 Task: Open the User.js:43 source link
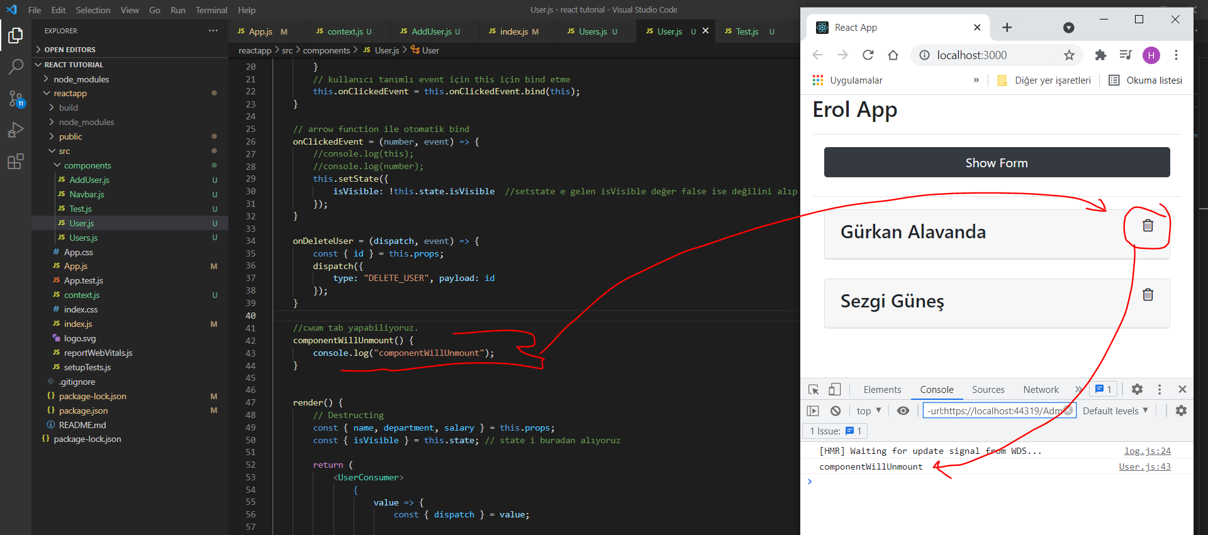pos(1144,466)
